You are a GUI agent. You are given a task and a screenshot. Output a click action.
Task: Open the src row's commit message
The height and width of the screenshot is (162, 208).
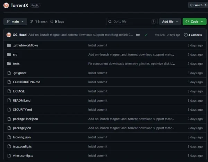pos(131,54)
